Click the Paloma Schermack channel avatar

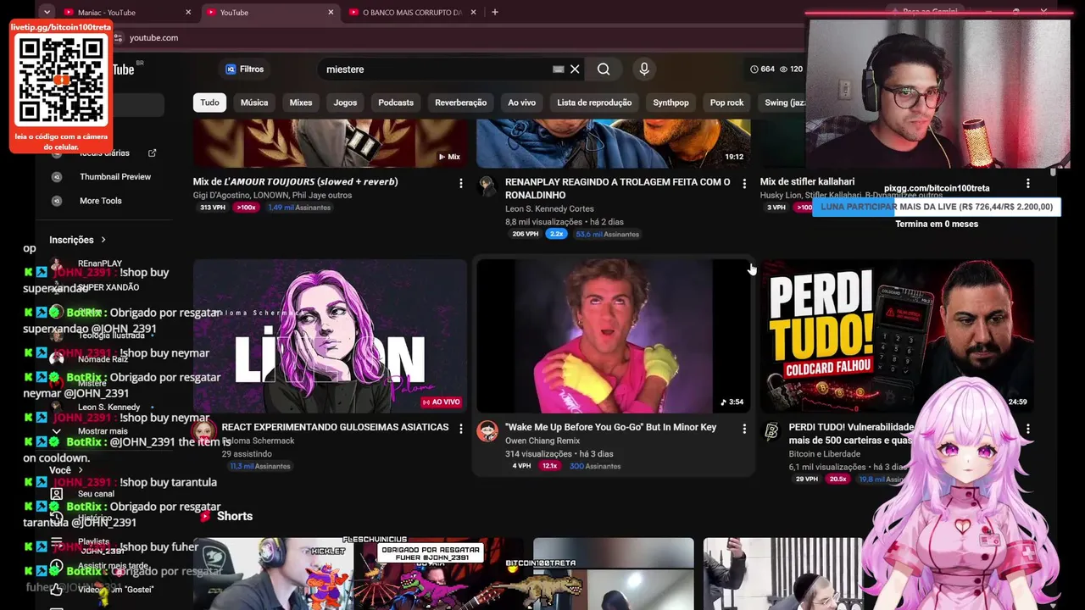204,431
